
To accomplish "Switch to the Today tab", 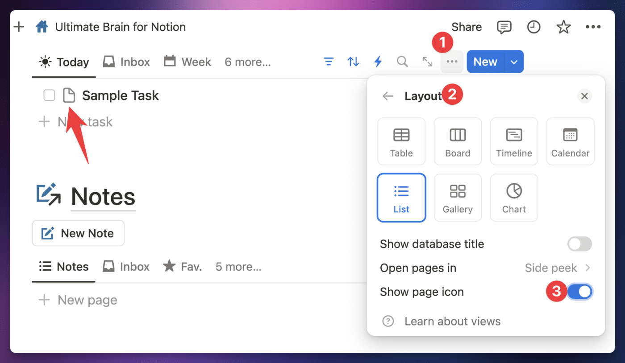I will [x=64, y=62].
